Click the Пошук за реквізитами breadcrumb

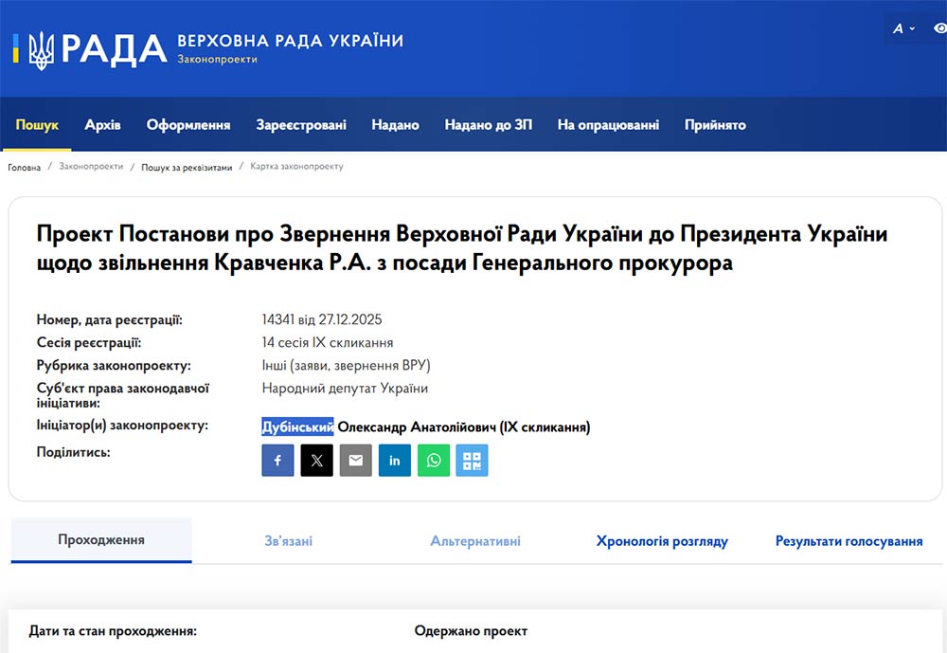click(x=187, y=167)
